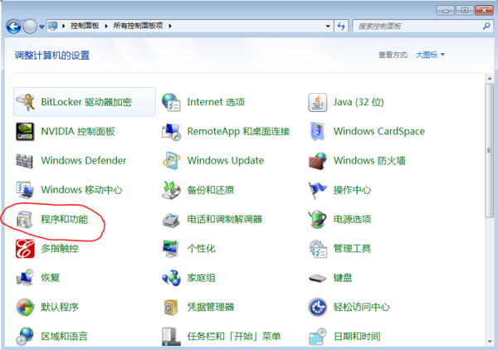The image size is (498, 350).
Task: Open the Windows 移动中心 icon
Action: (25, 190)
